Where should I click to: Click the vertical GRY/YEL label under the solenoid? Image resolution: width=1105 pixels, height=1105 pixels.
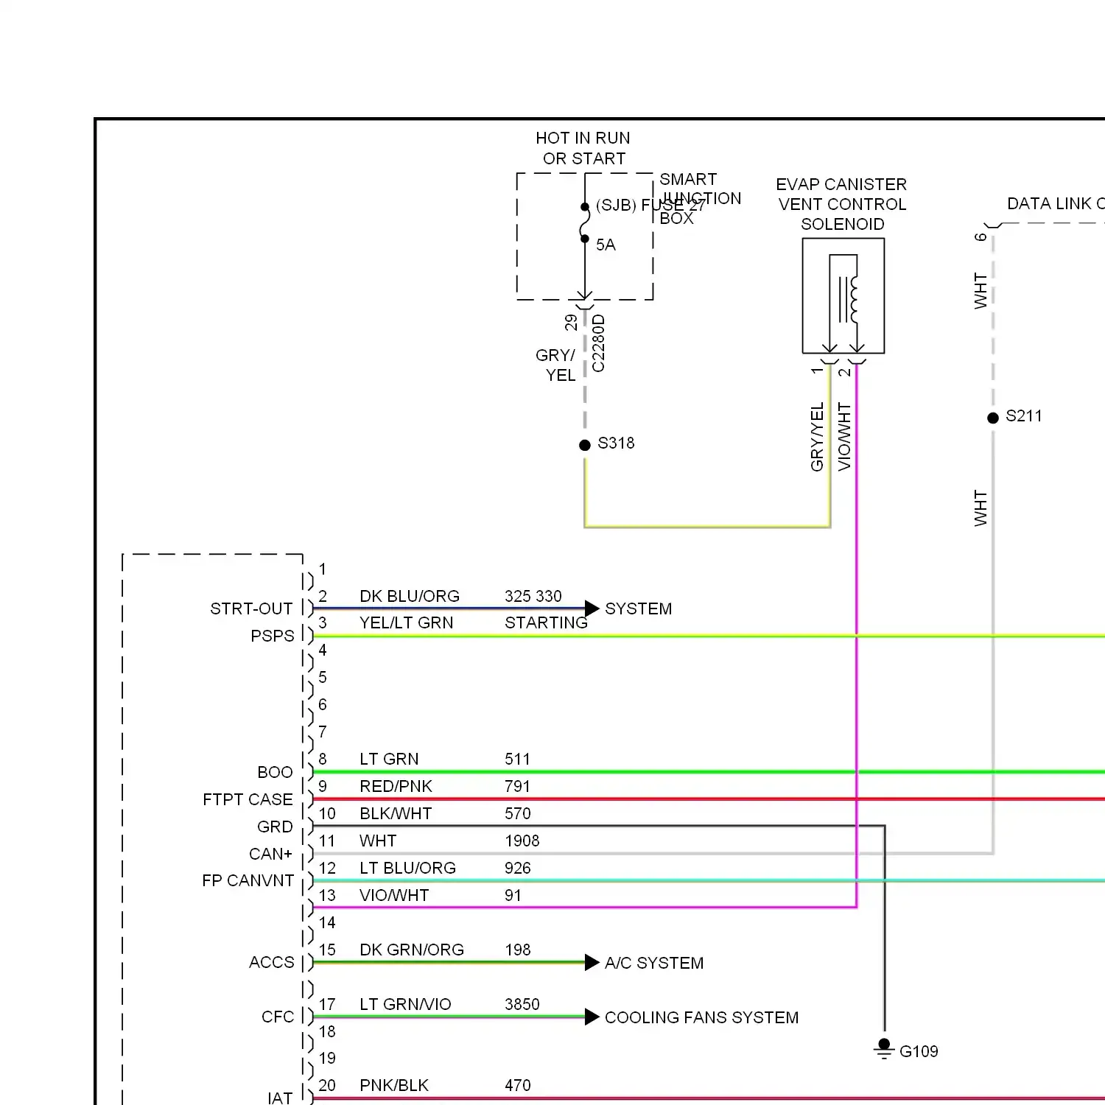click(817, 437)
